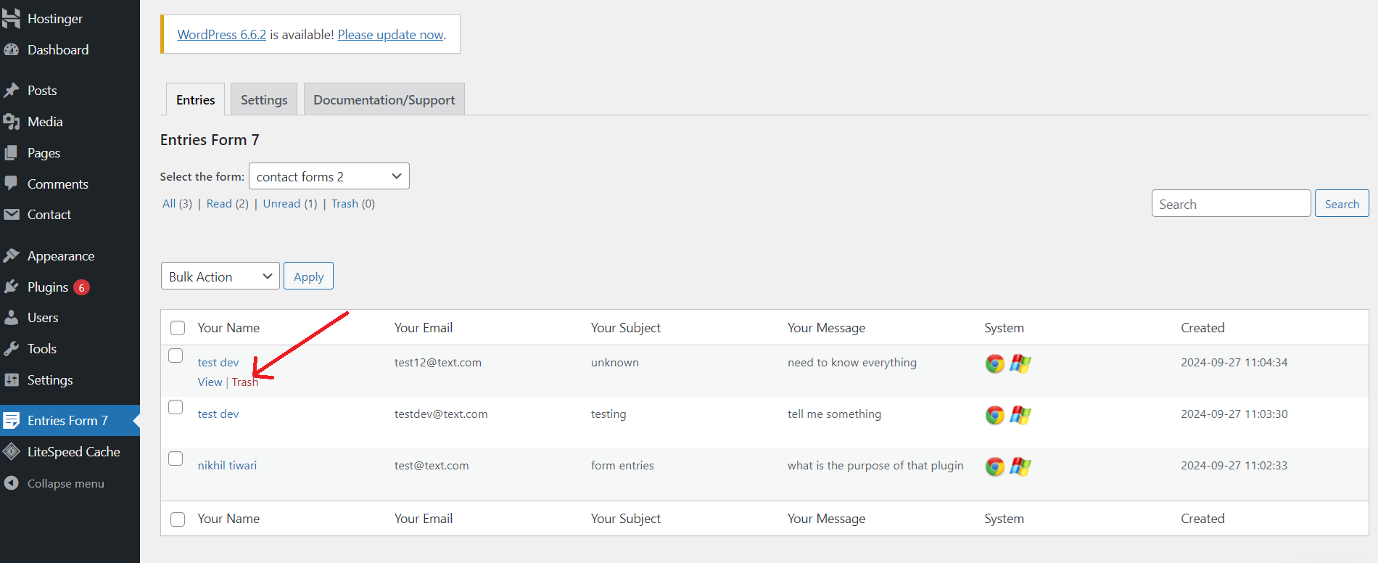Click the Plugins icon in sidebar
This screenshot has width=1378, height=563.
coord(12,287)
